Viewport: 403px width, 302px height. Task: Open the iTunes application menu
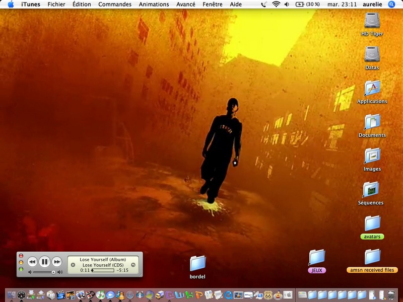point(31,5)
